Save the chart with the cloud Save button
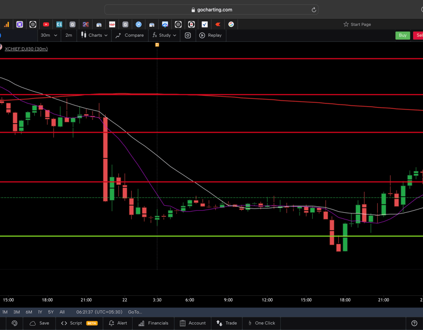 tap(40, 323)
